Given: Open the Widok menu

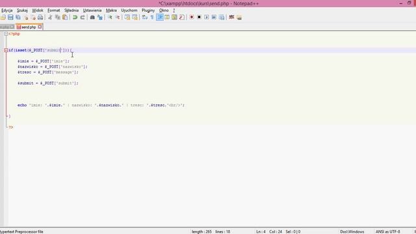Looking at the screenshot, I should [38, 10].
